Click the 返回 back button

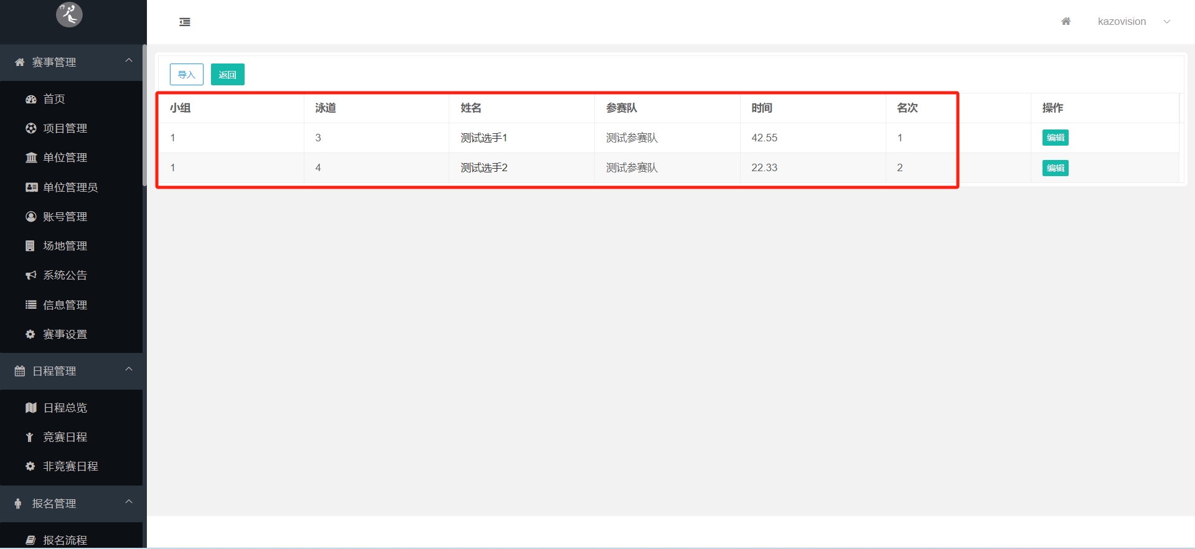pos(227,75)
